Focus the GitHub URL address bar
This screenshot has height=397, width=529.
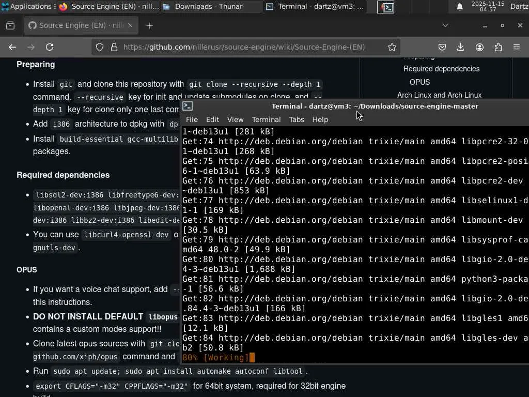tap(244, 47)
